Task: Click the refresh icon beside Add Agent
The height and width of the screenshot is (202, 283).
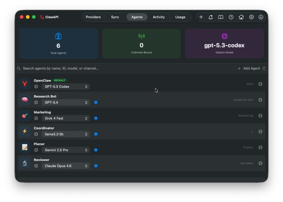Action: coord(264,68)
